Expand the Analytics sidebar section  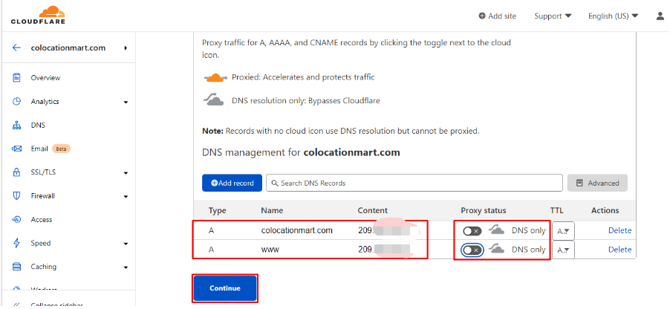[126, 102]
